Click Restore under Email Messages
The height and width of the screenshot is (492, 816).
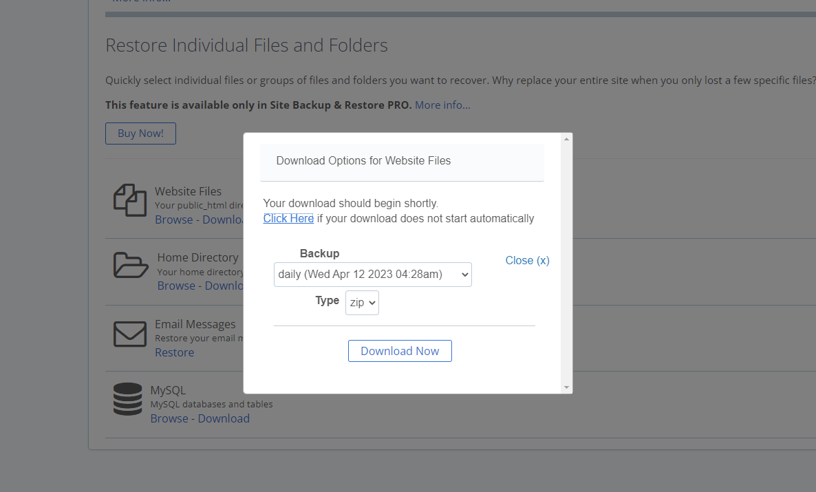coord(174,352)
